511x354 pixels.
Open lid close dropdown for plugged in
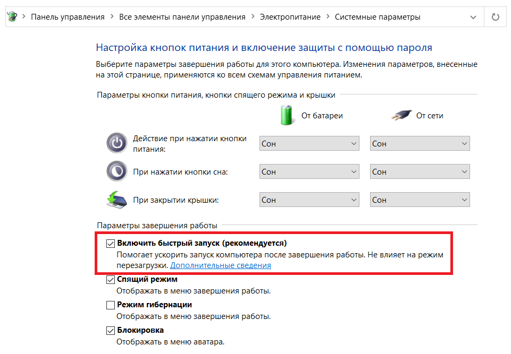coord(420,200)
